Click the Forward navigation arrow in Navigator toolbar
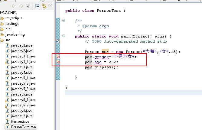This screenshot has width=202, height=130. (x=21, y=6)
